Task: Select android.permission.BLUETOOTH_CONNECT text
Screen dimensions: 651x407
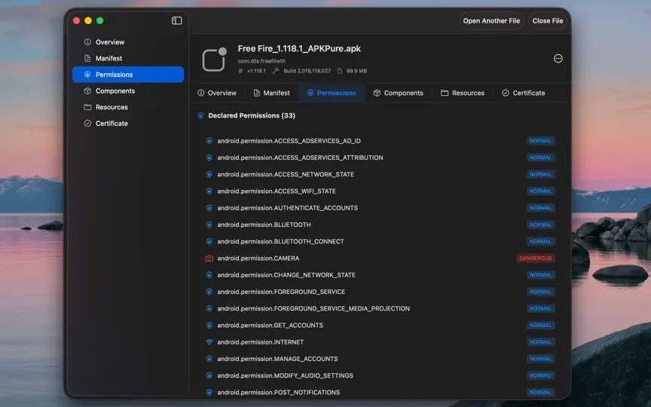Action: 280,241
